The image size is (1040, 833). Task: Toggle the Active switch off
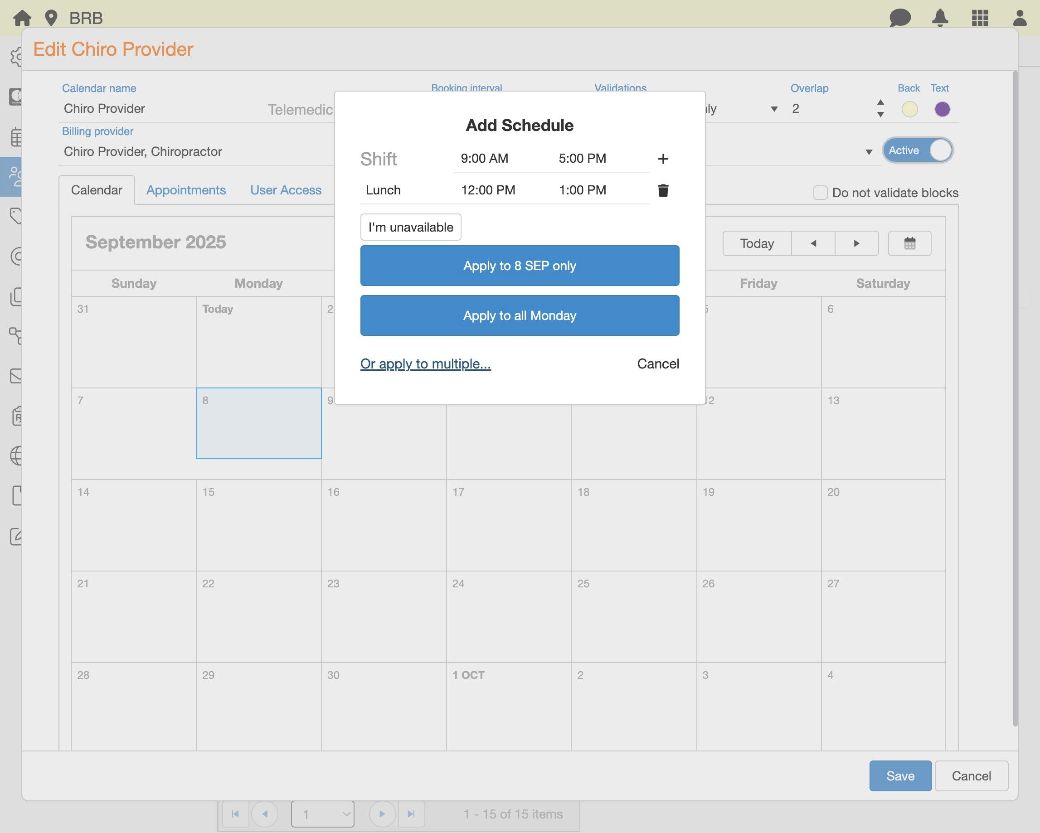point(918,150)
